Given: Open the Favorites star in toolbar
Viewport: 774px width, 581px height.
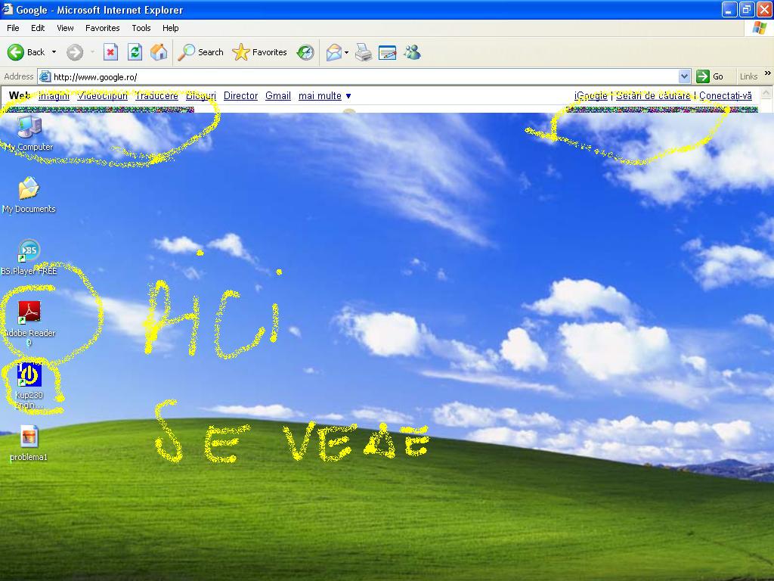Looking at the screenshot, I should (x=260, y=52).
